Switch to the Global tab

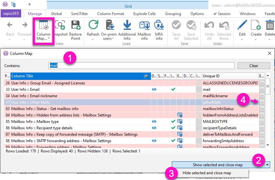tap(56, 14)
